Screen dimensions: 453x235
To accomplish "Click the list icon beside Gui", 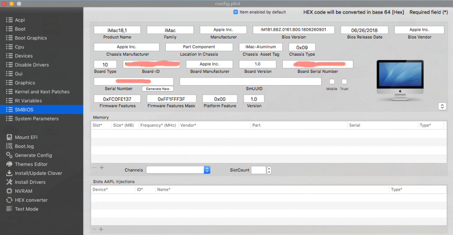I will 9,74.
